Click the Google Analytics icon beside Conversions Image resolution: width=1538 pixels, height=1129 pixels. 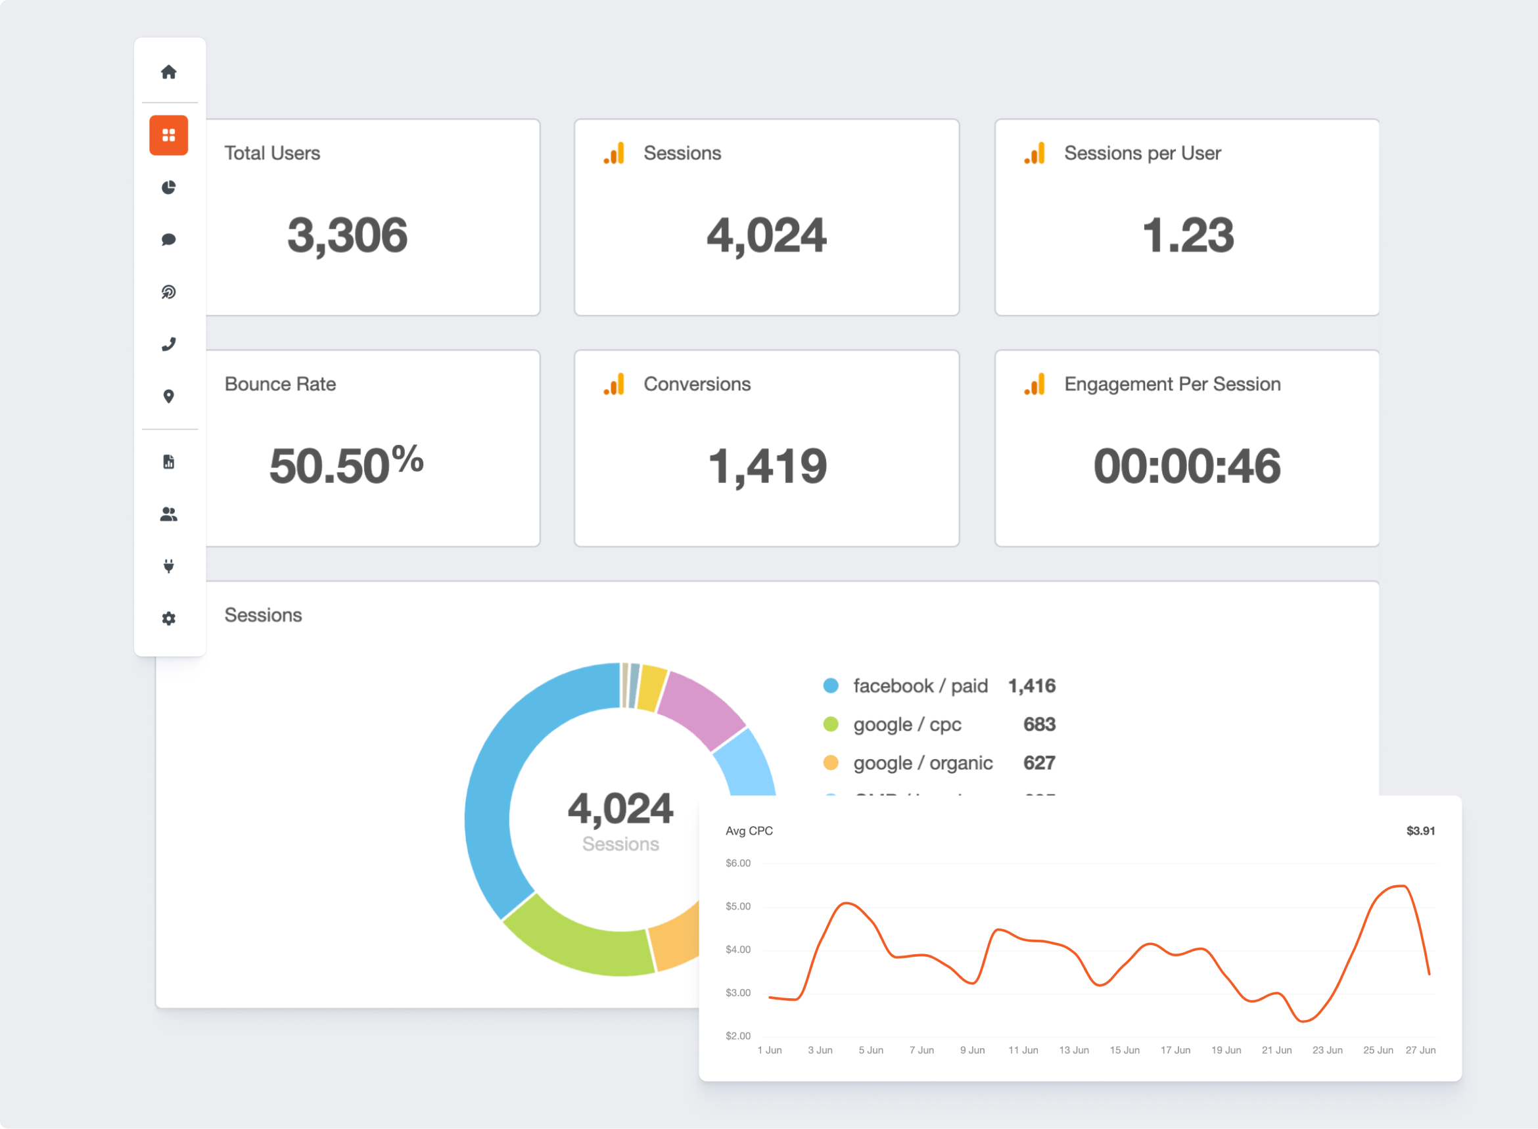pyautogui.click(x=614, y=384)
